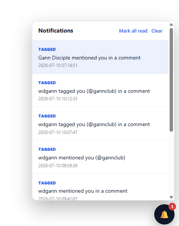Click the timestamp 2026-07-10 10:07:47

[58, 132]
